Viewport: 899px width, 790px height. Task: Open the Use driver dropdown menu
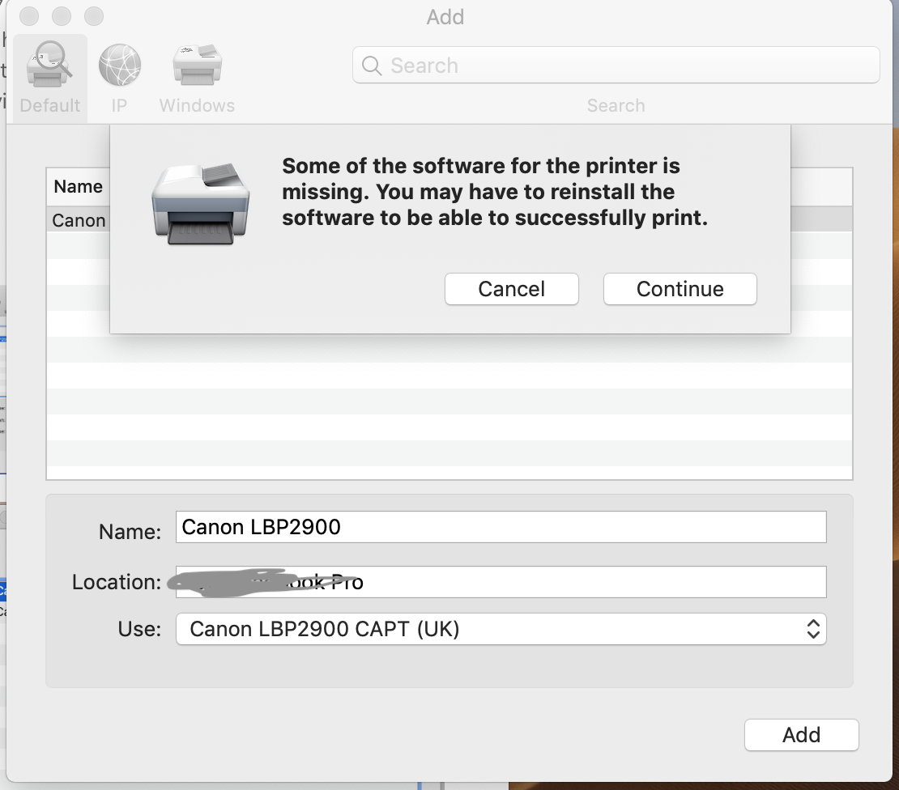pyautogui.click(x=501, y=629)
